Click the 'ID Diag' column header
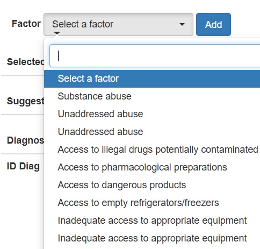The image size is (260, 249). [x=23, y=166]
